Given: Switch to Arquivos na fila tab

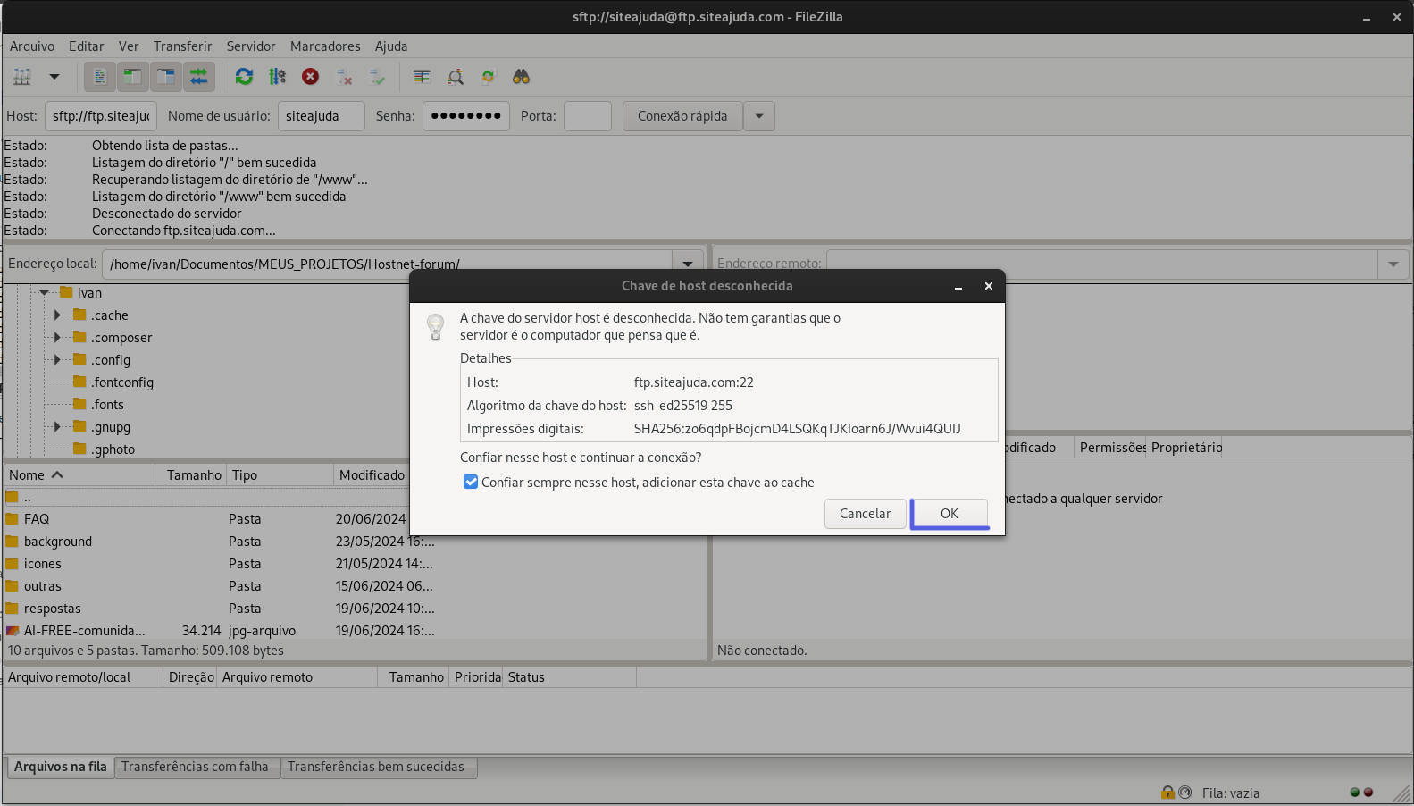Looking at the screenshot, I should [61, 767].
